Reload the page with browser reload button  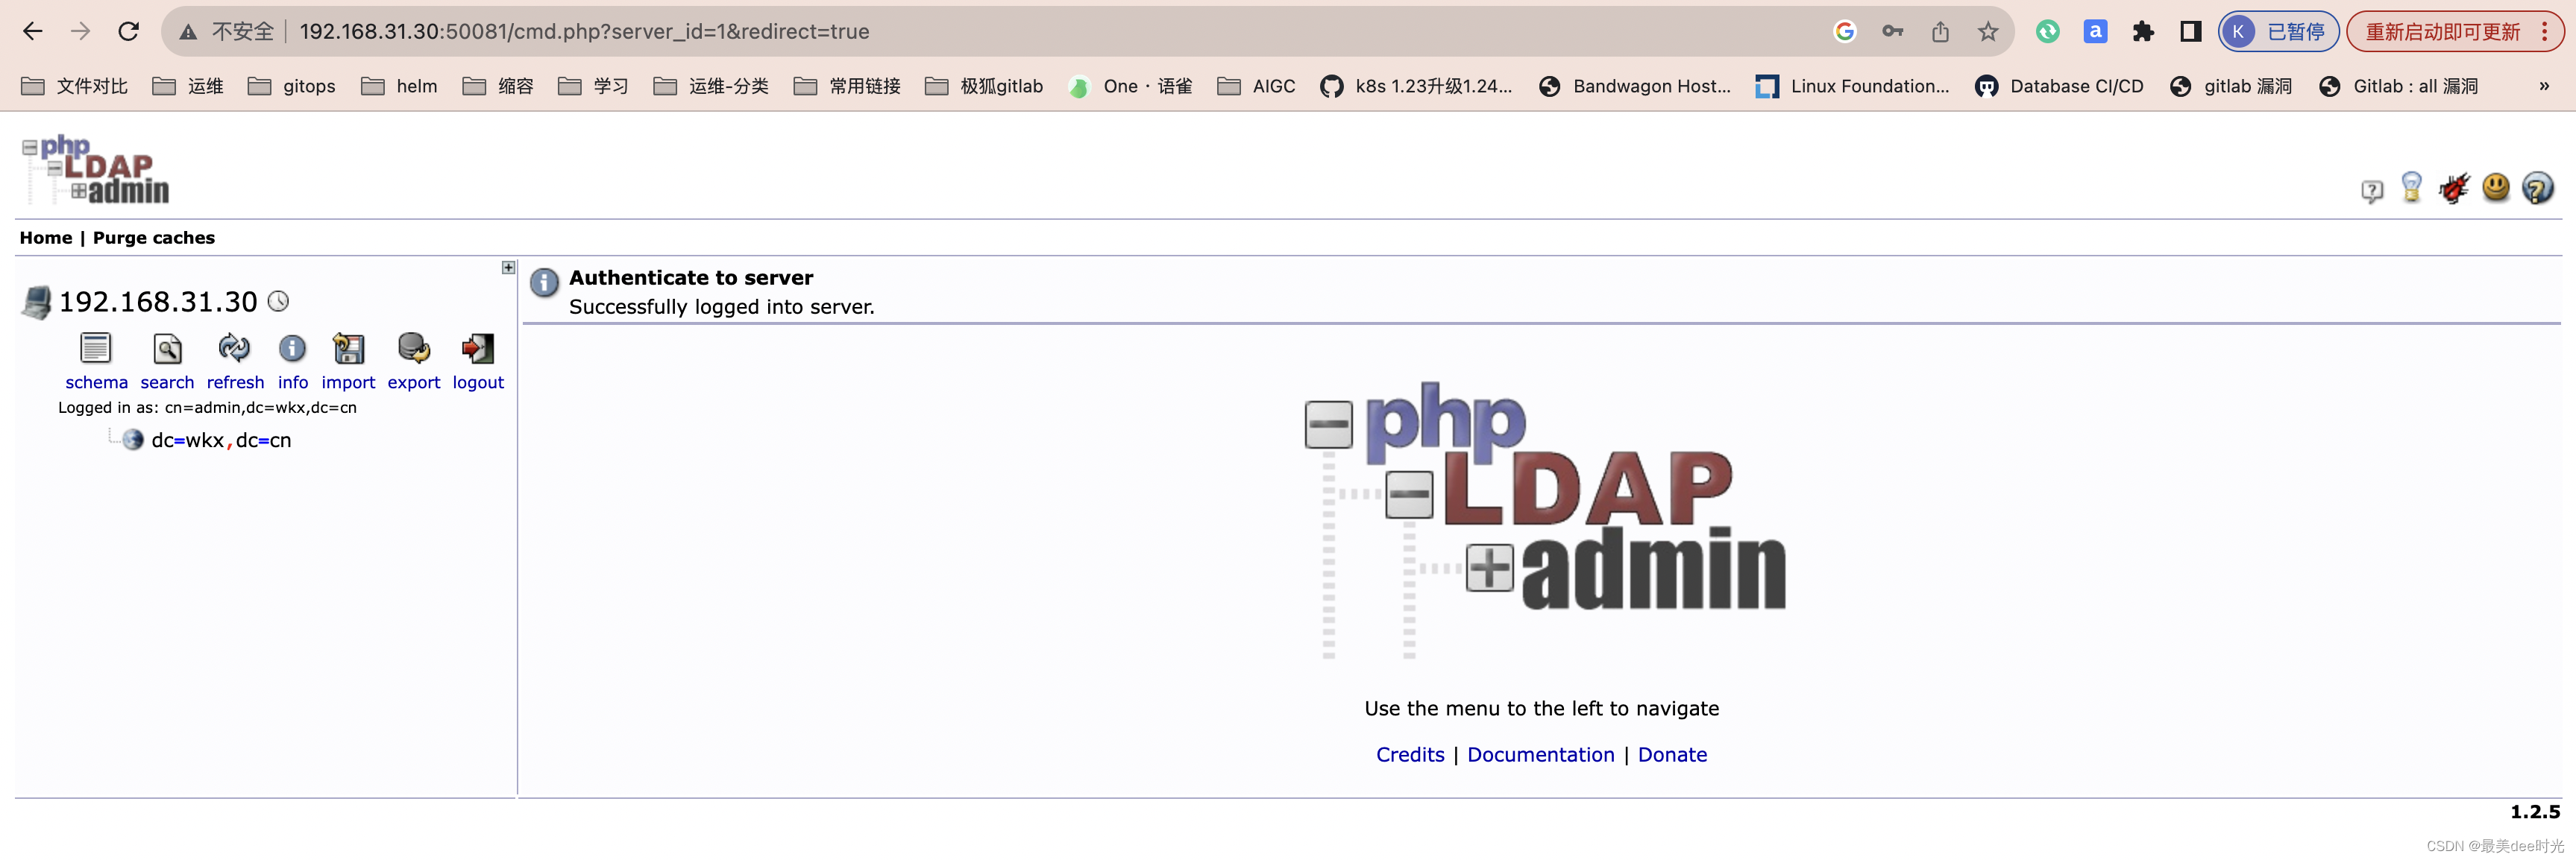coord(129,31)
